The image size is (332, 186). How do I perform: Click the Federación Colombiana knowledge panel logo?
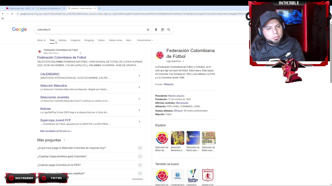160,55
